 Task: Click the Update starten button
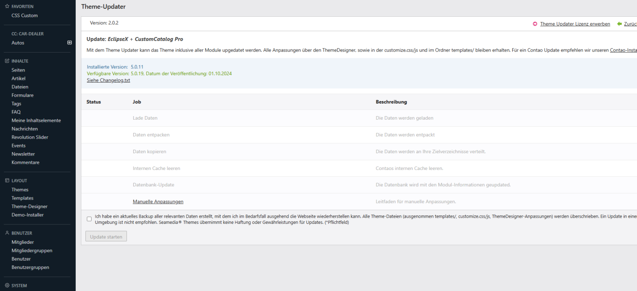(x=106, y=237)
